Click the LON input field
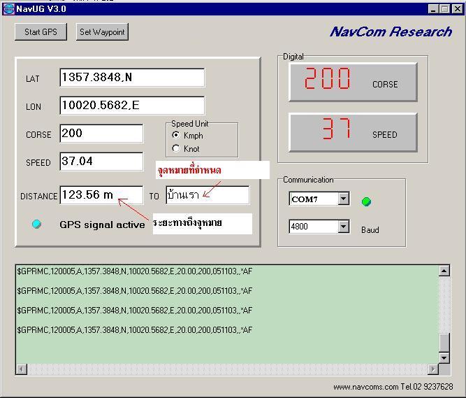Viewport: 466px width, 398px height. (132, 106)
